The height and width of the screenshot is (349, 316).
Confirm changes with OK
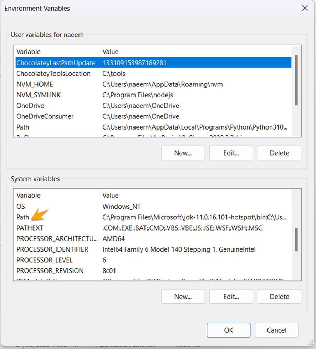pos(228,330)
